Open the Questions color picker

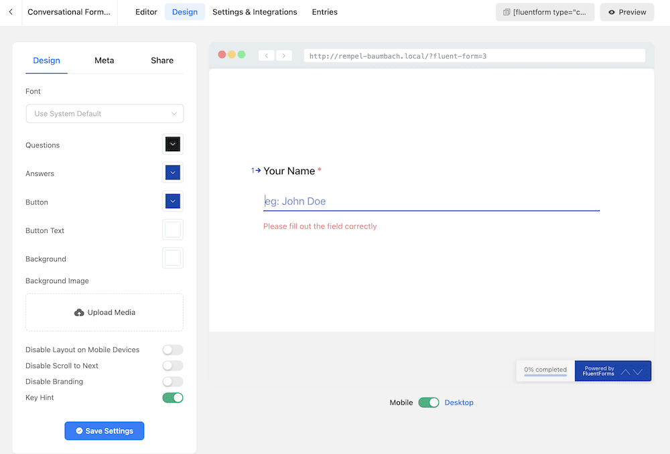click(173, 144)
